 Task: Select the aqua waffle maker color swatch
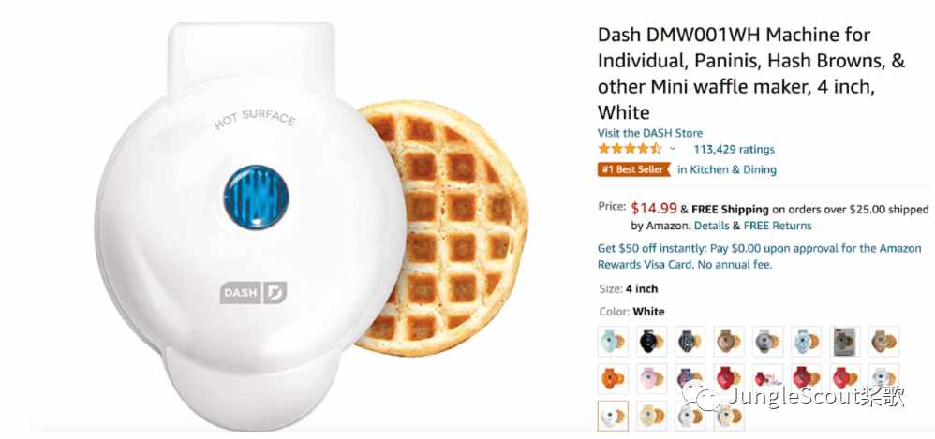pos(613,342)
